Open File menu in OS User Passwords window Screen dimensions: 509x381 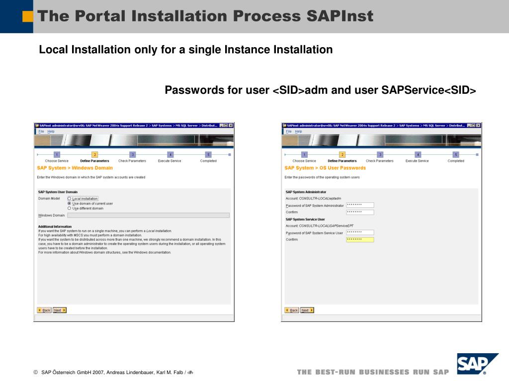[289, 131]
